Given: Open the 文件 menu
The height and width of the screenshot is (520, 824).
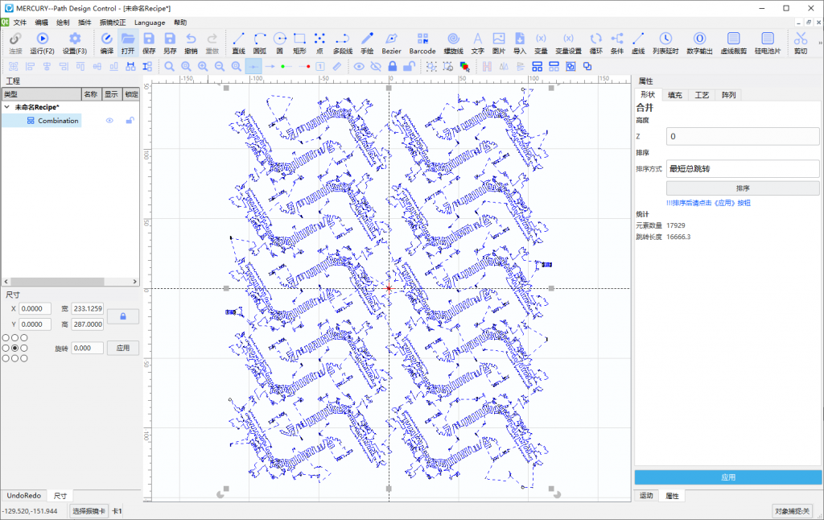Looking at the screenshot, I should click(20, 23).
